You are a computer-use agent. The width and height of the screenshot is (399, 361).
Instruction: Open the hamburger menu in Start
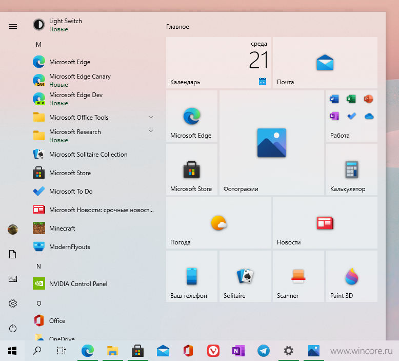click(13, 27)
